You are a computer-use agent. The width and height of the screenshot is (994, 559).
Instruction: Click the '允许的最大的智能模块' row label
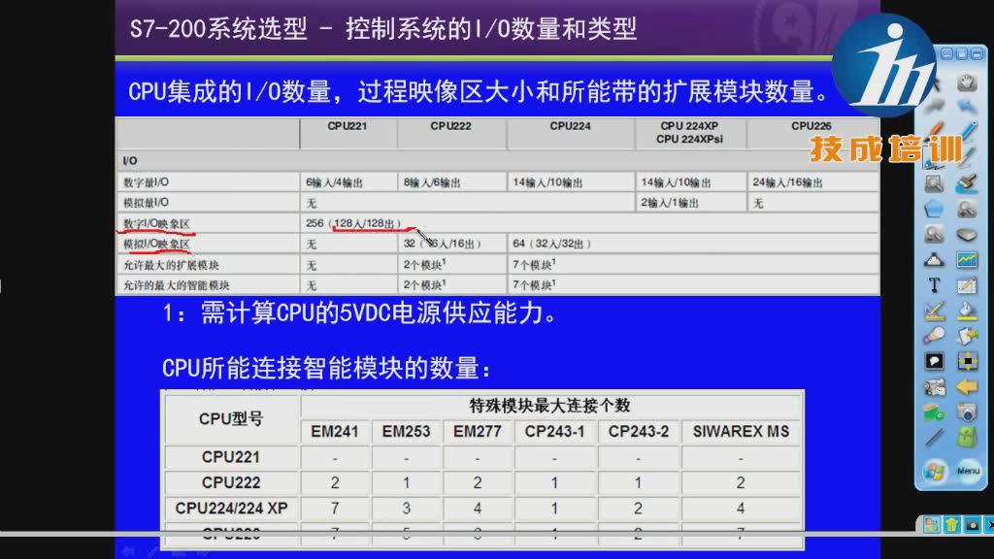[x=177, y=285]
